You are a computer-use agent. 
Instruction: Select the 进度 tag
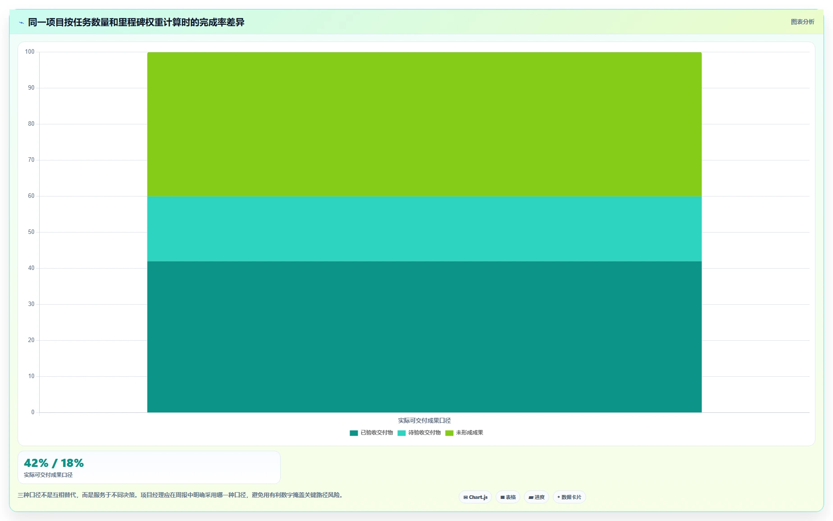536,497
